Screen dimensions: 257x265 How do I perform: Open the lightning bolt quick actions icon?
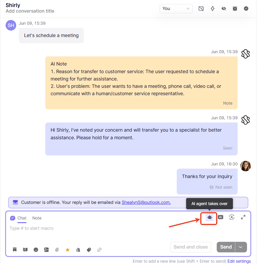(213, 9)
